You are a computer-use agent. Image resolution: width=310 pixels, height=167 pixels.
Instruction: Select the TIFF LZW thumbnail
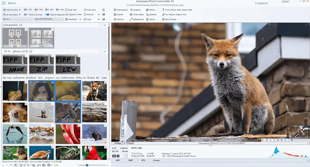pyautogui.click(x=68, y=64)
